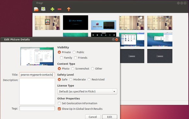The image size is (189, 119).
Task: Click the save project toolbar icon
Action: 43,9
